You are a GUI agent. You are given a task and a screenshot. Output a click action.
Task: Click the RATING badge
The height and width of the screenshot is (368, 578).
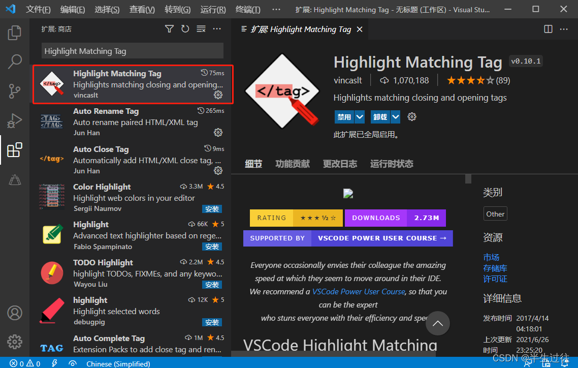click(x=297, y=218)
